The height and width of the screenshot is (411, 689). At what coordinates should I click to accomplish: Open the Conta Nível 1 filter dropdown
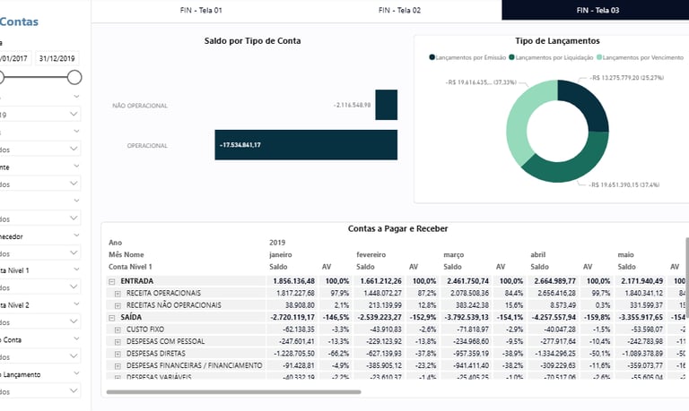coord(74,287)
